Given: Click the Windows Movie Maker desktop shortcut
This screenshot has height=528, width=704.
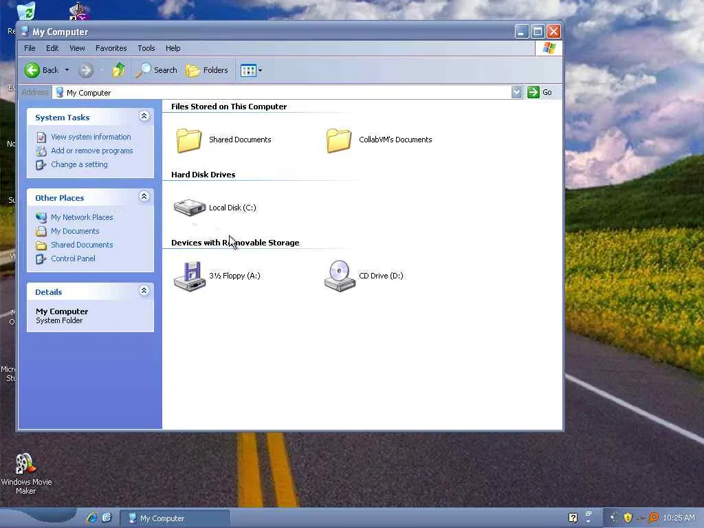Looking at the screenshot, I should tap(26, 474).
